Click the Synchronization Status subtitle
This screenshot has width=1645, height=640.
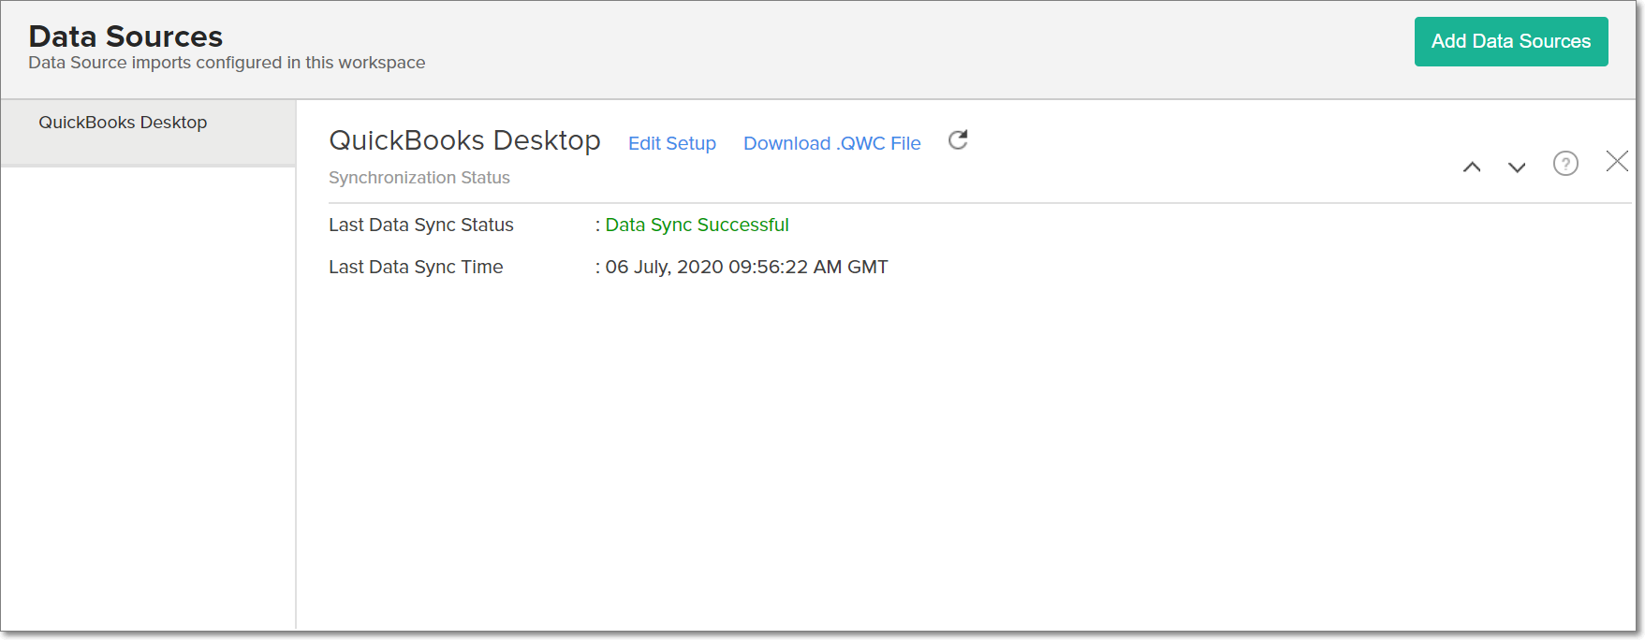click(419, 178)
